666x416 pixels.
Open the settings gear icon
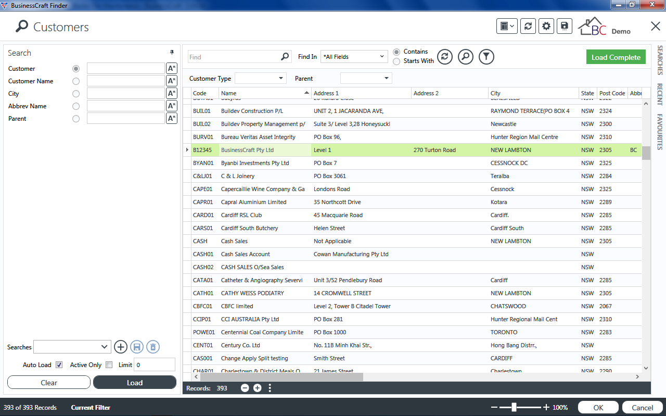pyautogui.click(x=546, y=26)
